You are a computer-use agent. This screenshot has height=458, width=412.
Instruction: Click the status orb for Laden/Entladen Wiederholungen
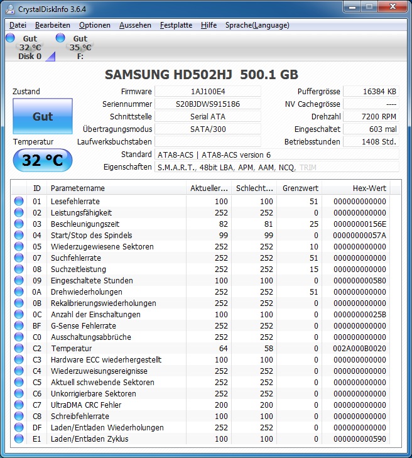pyautogui.click(x=19, y=428)
